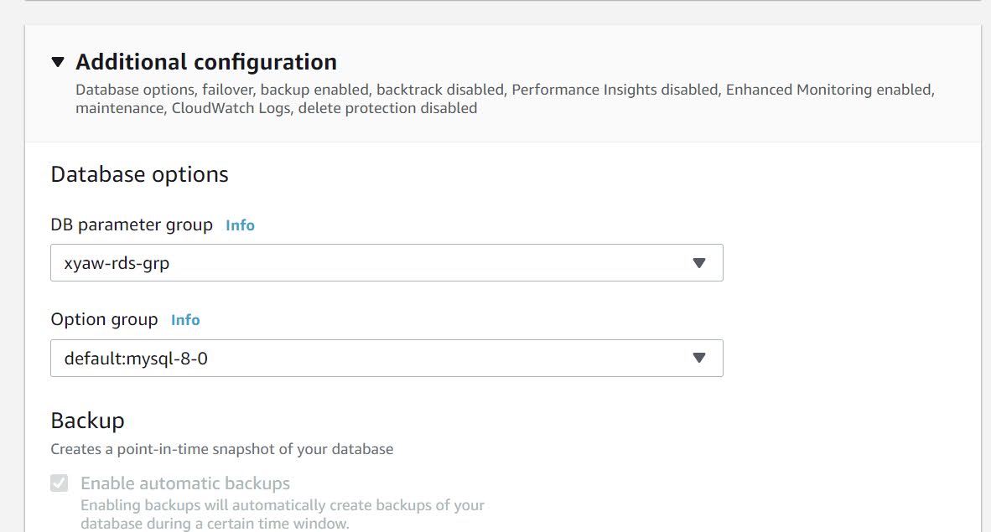Click the point-in-time snapshot description text
Viewport: 991px width, 532px height.
tap(221, 449)
